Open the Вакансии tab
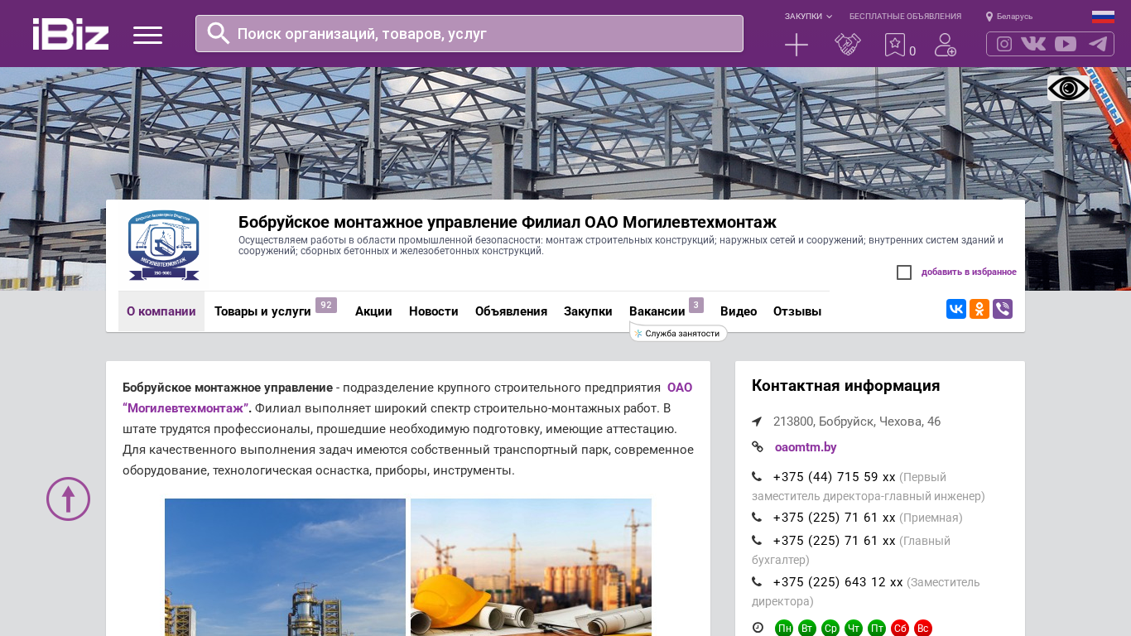This screenshot has width=1131, height=636. (x=657, y=311)
